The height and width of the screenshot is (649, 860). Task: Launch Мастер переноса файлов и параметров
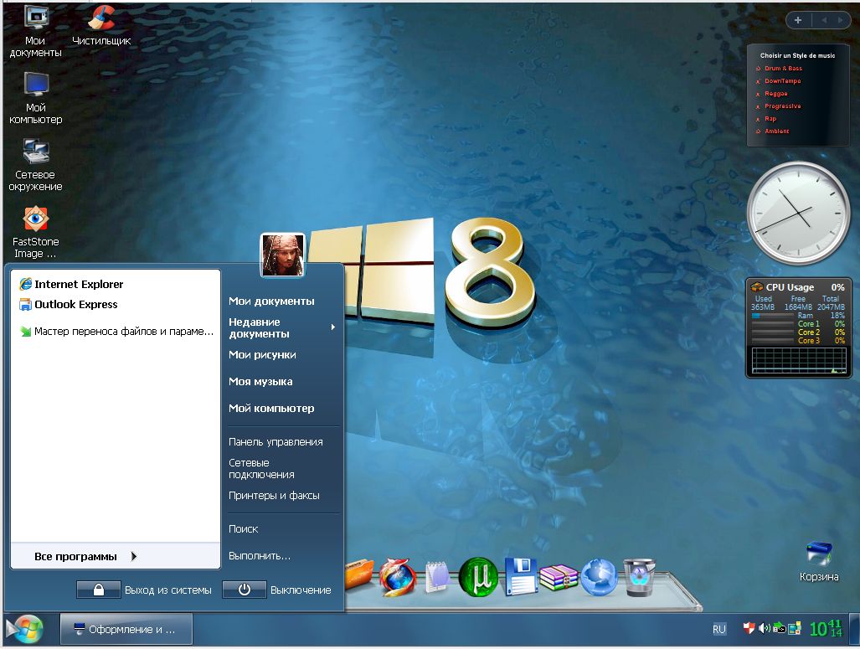(x=116, y=332)
